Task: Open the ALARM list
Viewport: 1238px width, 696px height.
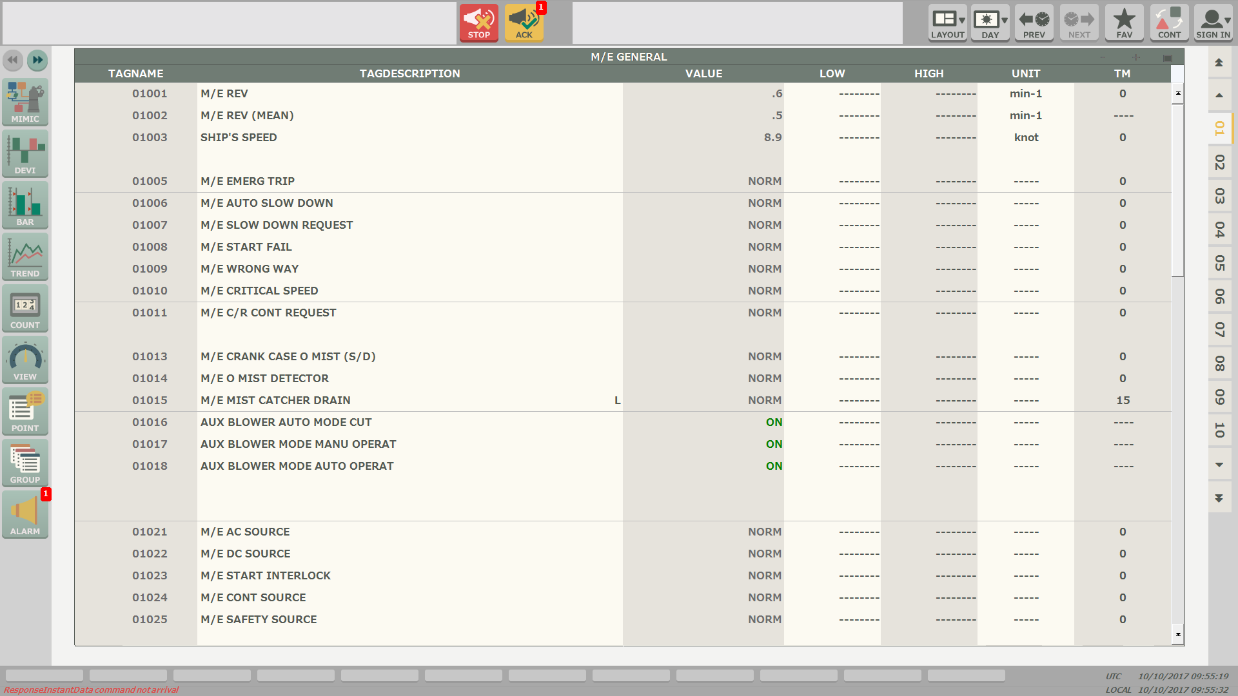Action: 25,514
